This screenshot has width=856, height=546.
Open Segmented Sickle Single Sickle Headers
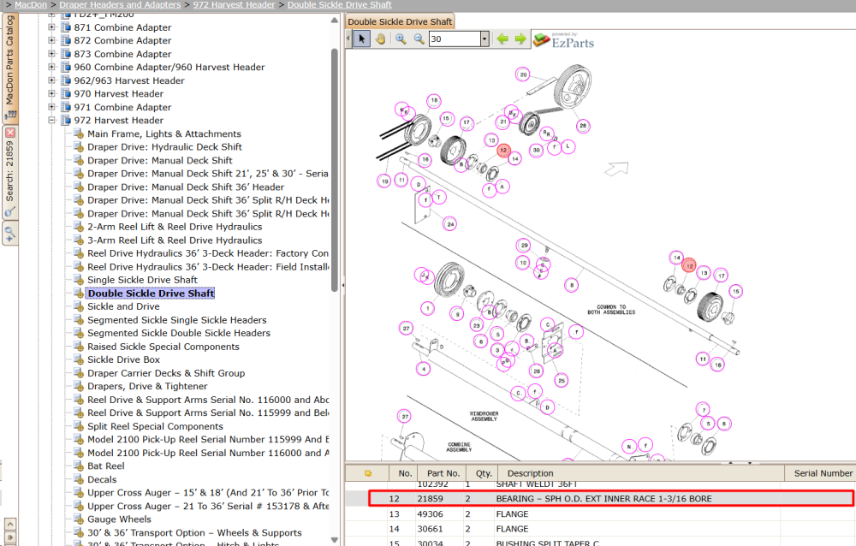click(x=177, y=320)
